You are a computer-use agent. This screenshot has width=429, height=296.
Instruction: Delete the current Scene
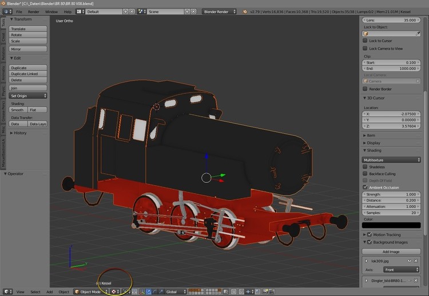click(193, 11)
